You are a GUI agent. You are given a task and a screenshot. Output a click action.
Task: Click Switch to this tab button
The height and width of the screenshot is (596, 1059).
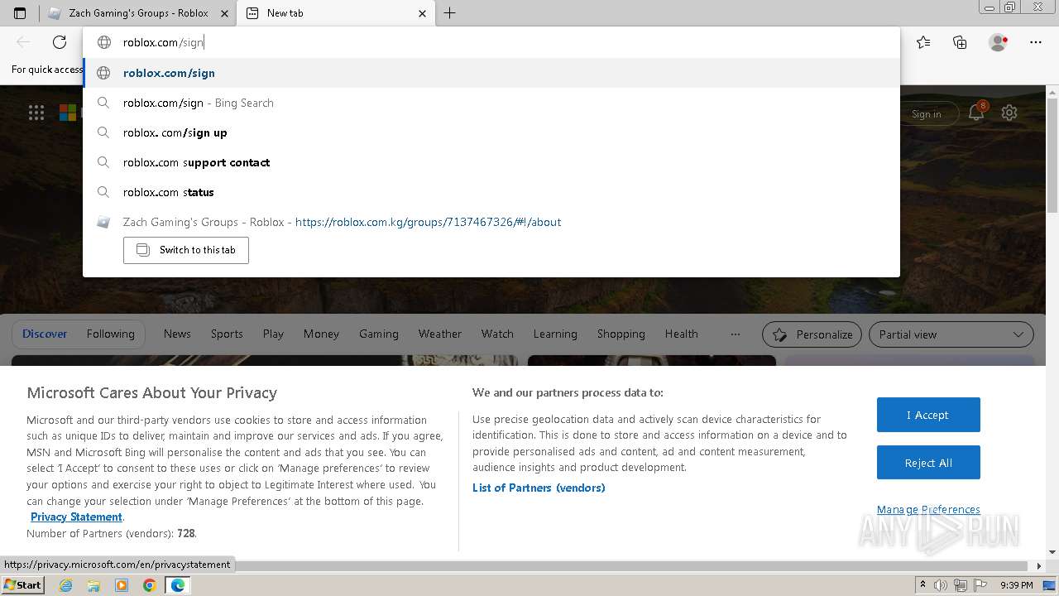click(186, 250)
